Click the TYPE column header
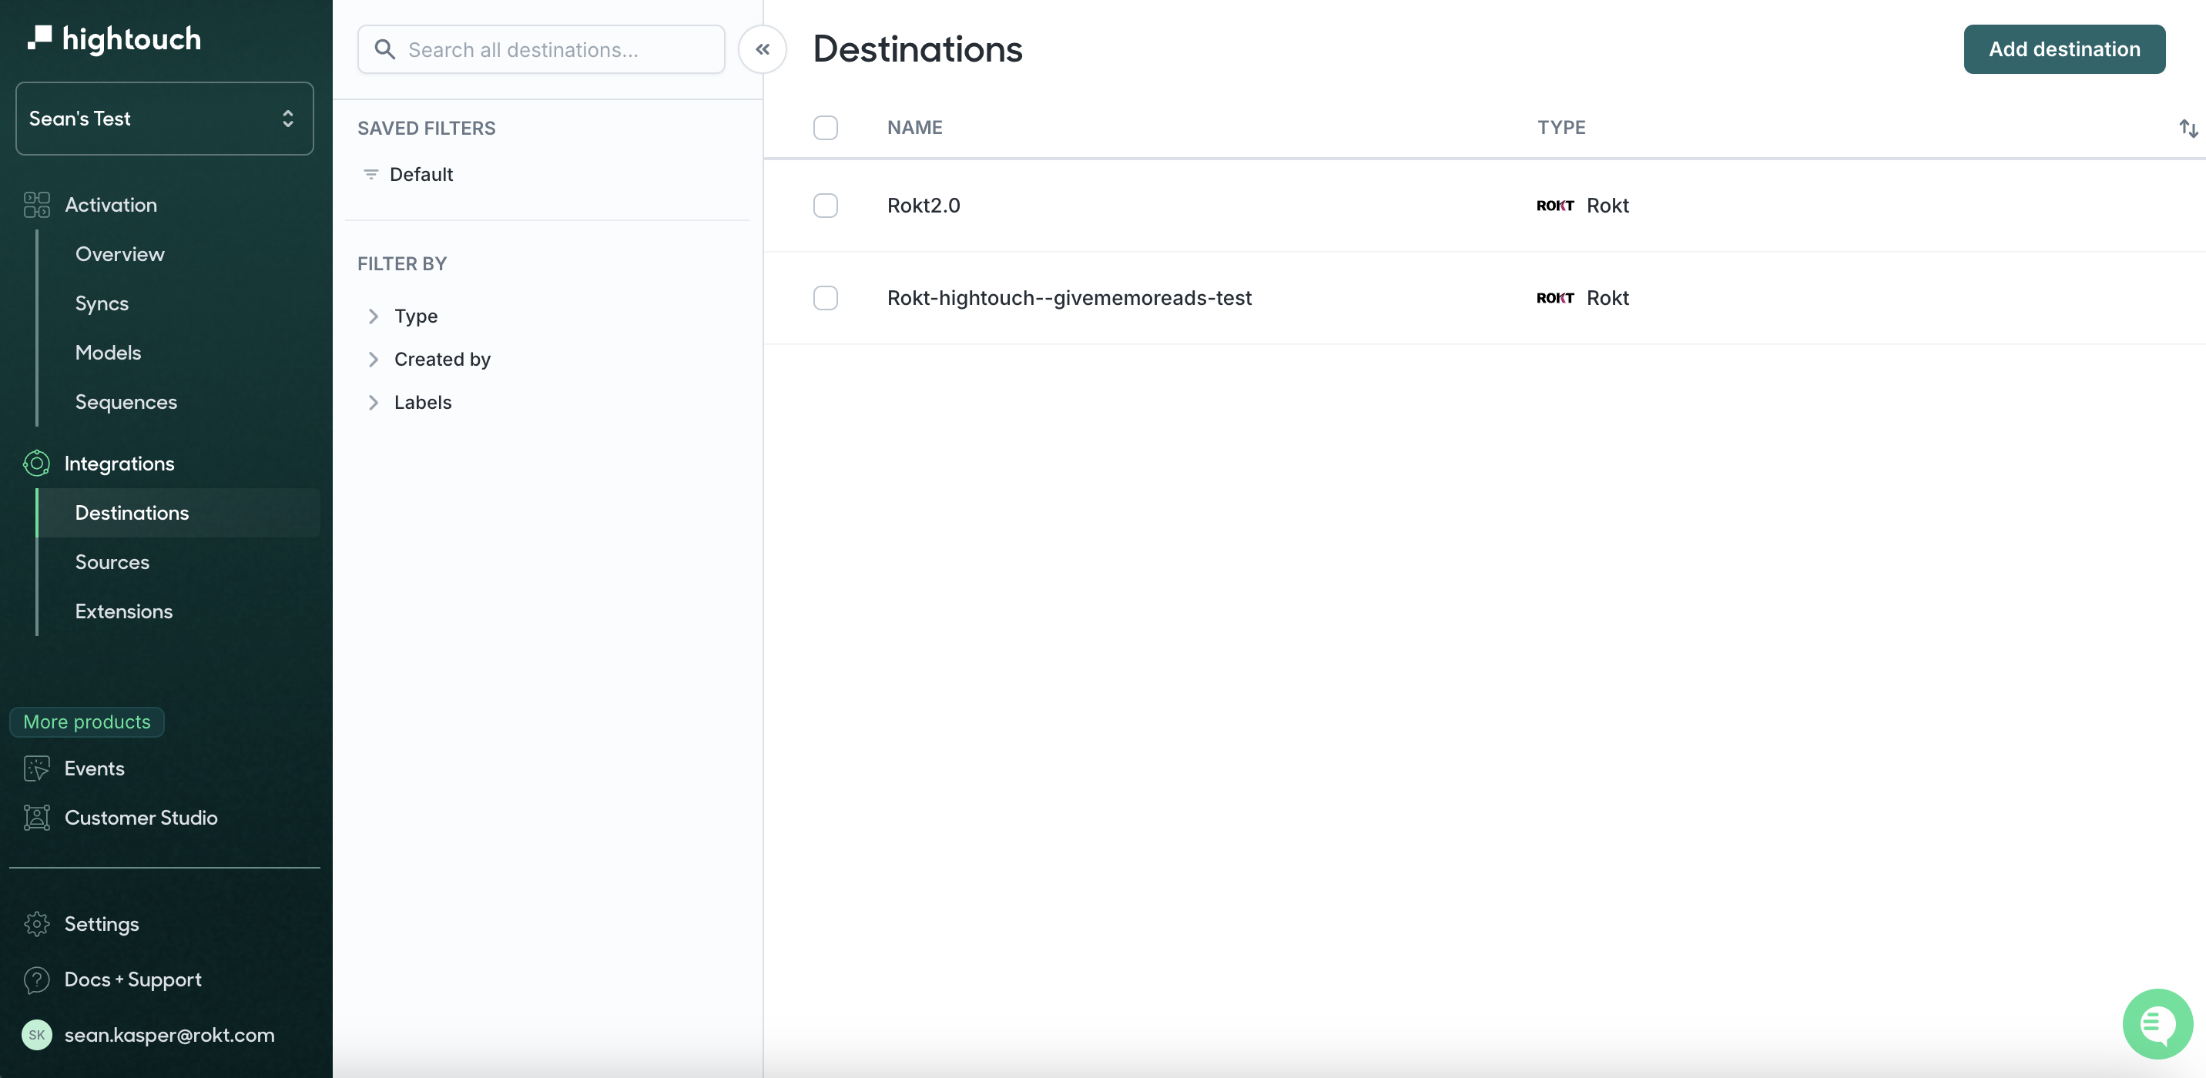Viewport: 2206px width, 1078px height. (x=1561, y=128)
